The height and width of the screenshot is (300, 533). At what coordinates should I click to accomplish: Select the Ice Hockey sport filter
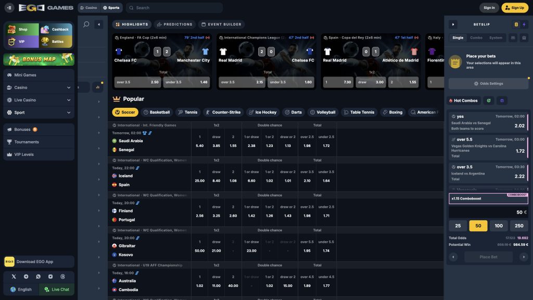263,113
